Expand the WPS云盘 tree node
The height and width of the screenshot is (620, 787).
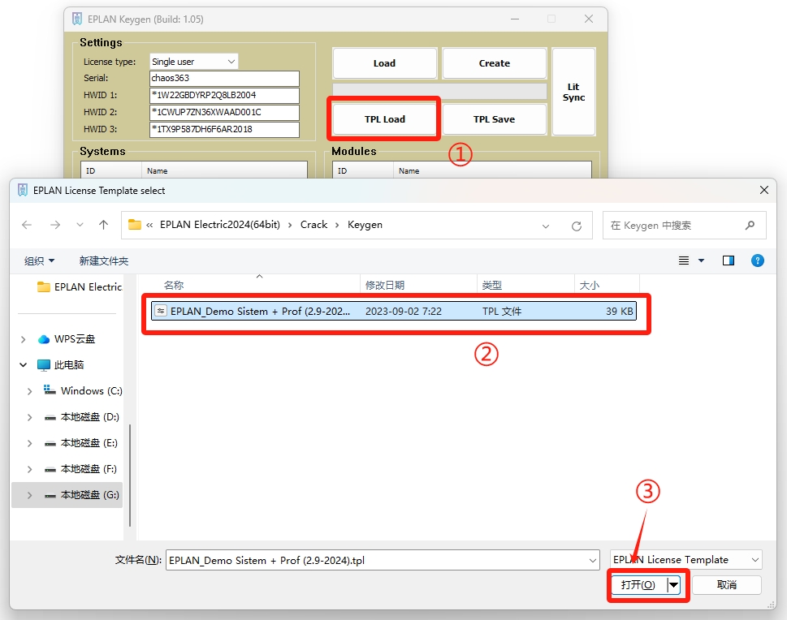(23, 339)
